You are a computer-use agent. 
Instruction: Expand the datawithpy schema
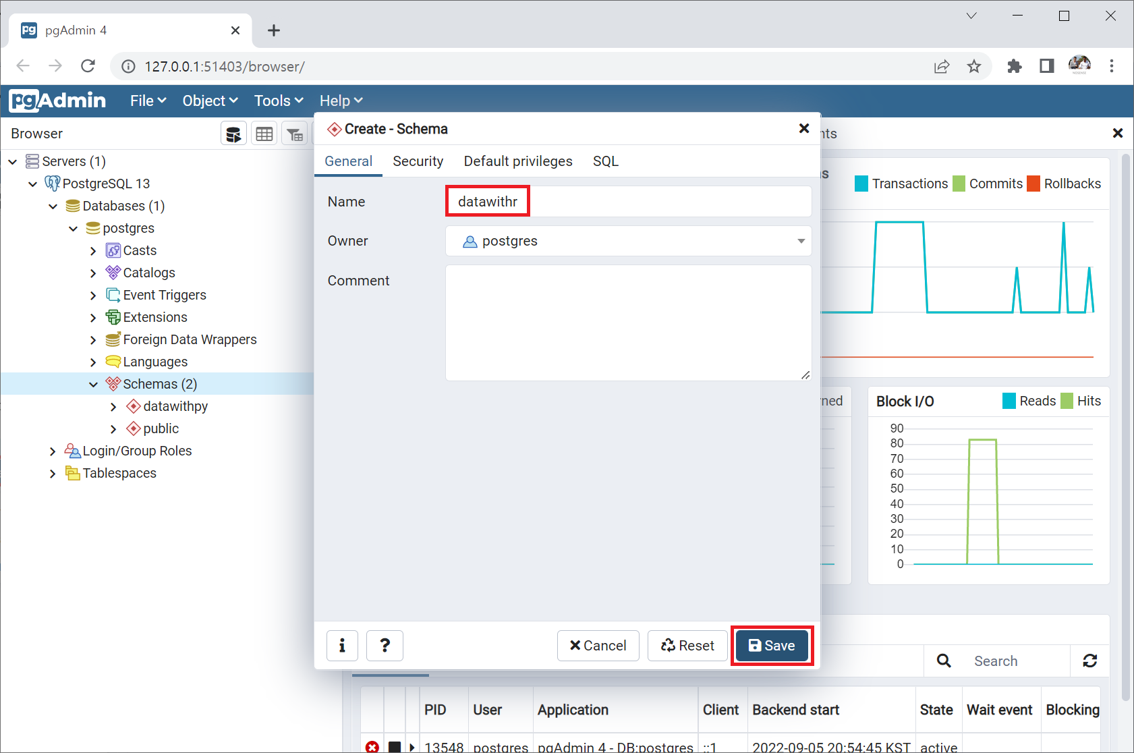[x=113, y=406]
